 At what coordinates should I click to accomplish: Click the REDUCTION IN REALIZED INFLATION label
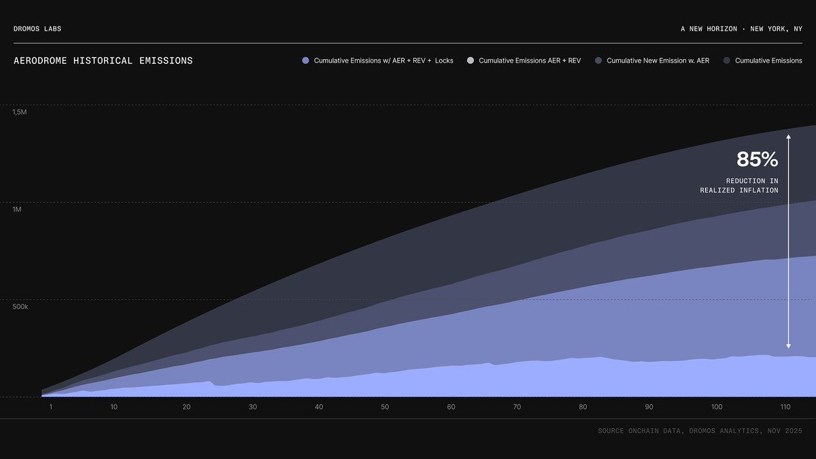click(739, 185)
